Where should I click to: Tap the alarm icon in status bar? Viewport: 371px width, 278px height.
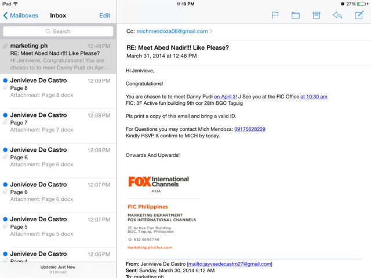point(343,4)
